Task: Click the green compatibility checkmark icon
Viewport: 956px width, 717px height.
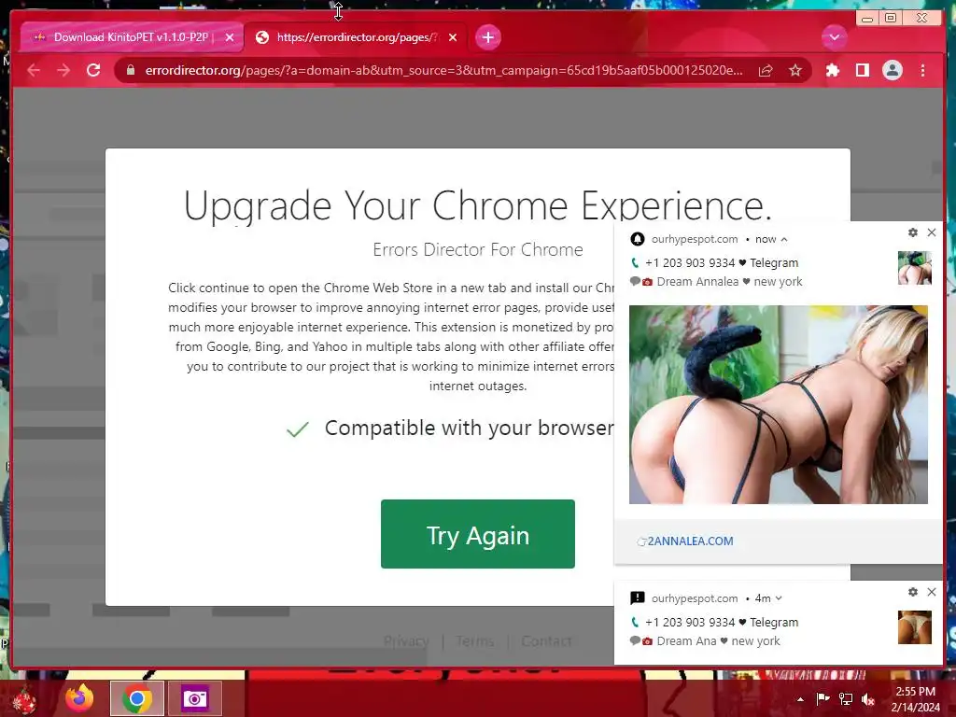Action: click(298, 429)
